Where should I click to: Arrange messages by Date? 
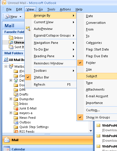click(97, 16)
